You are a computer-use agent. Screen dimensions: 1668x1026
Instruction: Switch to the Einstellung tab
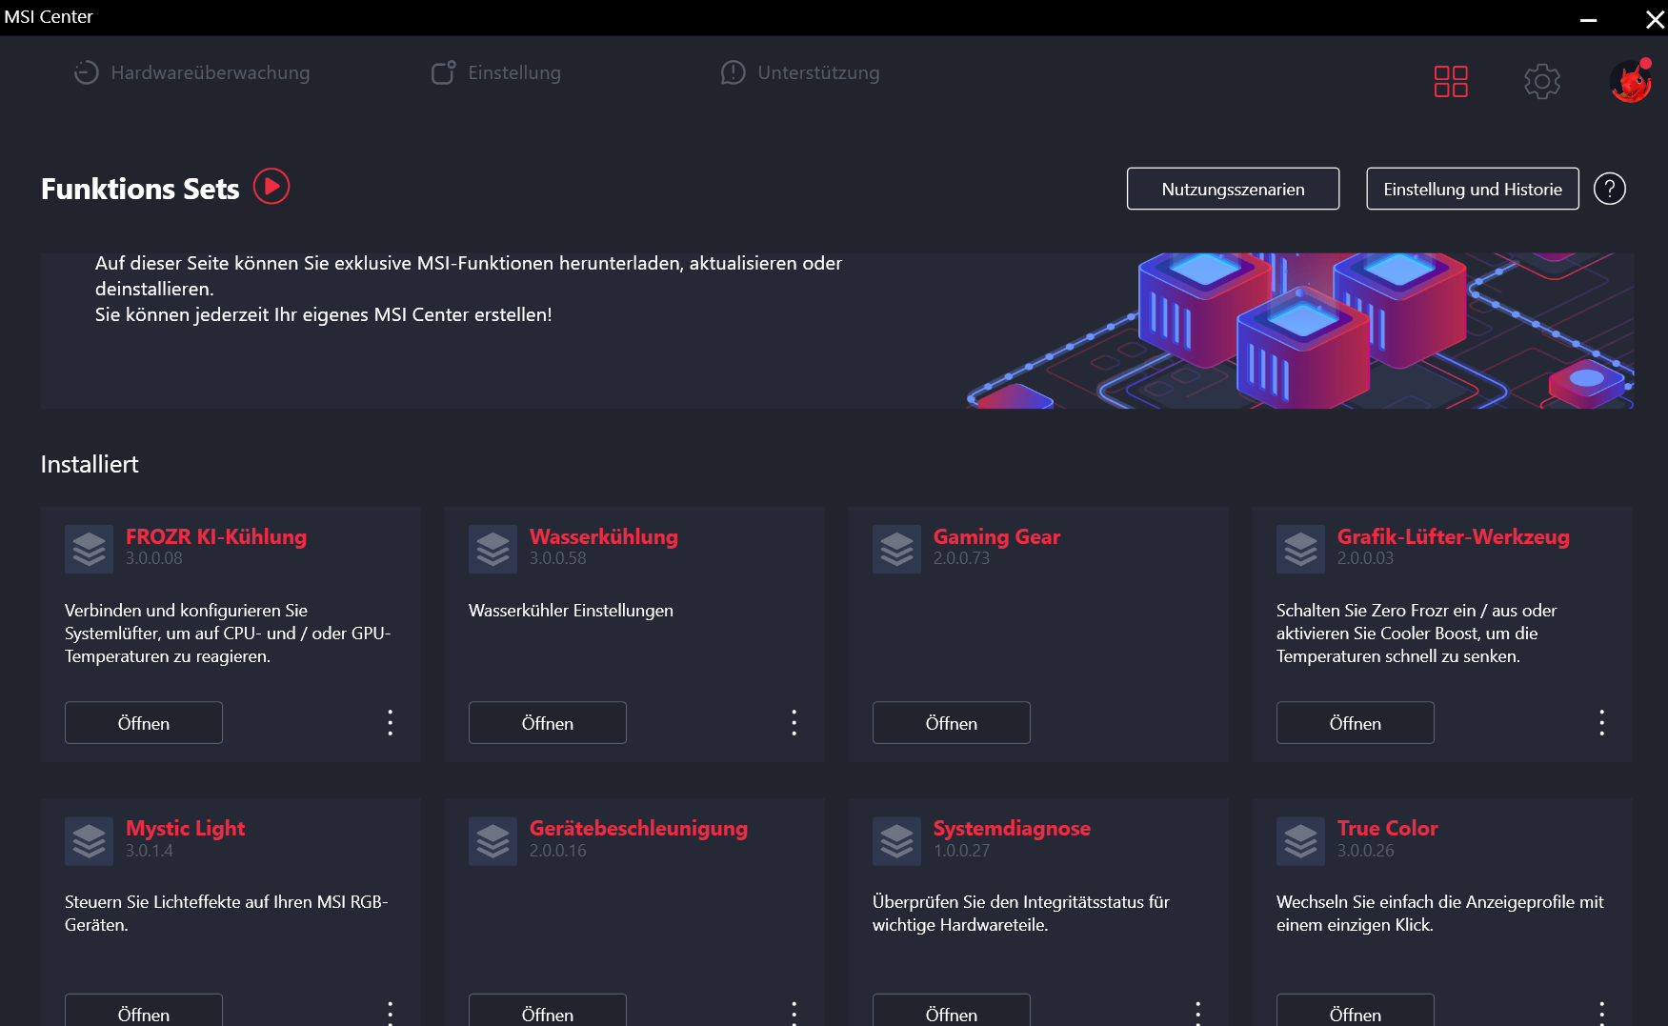pyautogui.click(x=496, y=72)
